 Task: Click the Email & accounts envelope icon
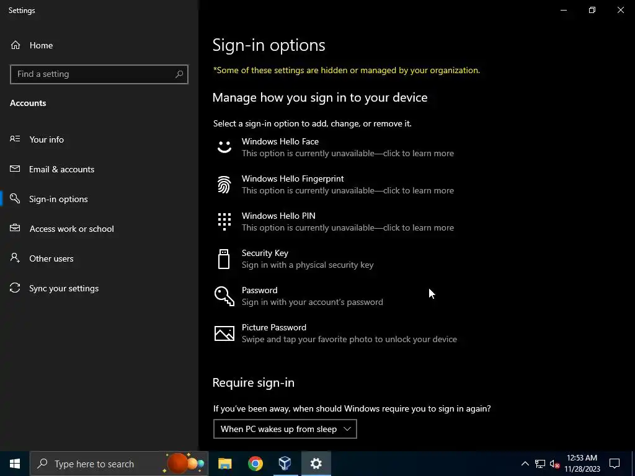click(15, 169)
